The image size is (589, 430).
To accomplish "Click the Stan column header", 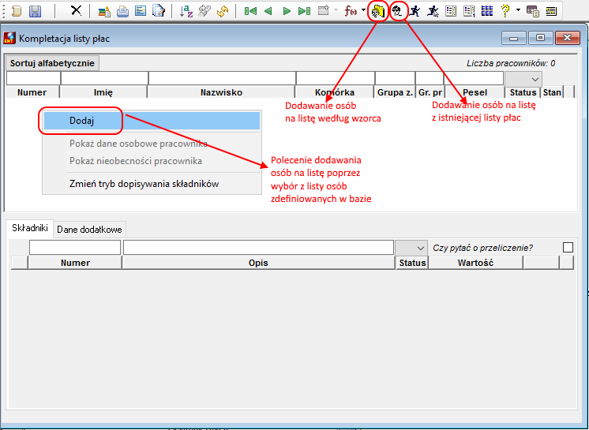I will (552, 92).
